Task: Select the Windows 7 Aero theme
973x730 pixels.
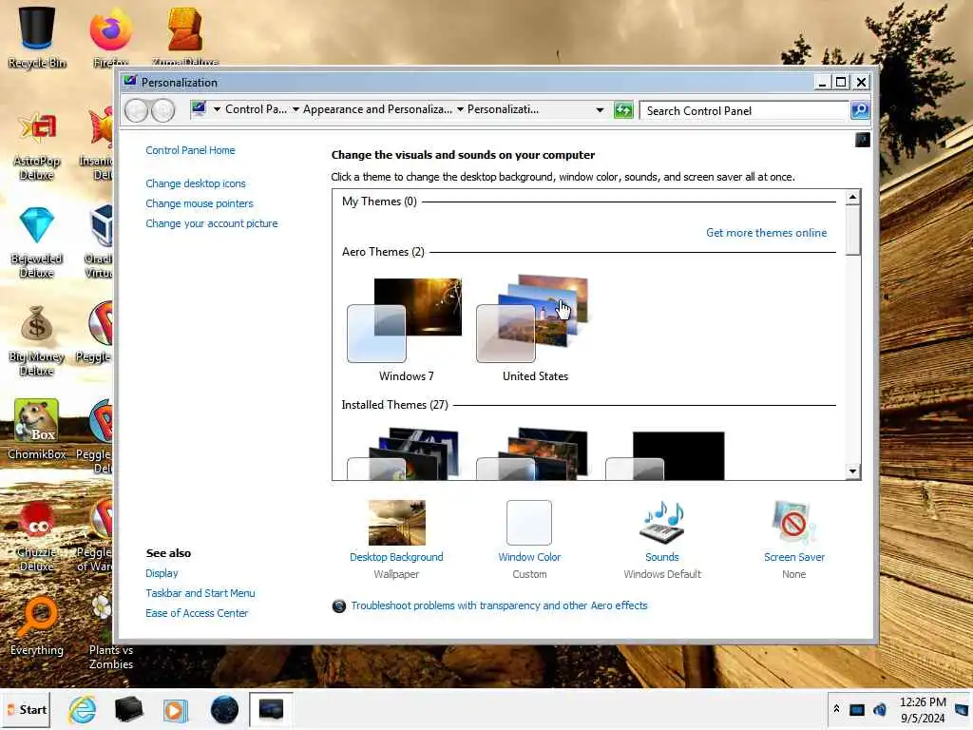Action: (405, 329)
